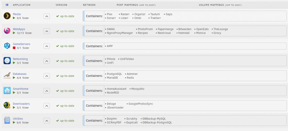Viewport: 288px width, 131px height.
Task: Select HomeAssistant in SmartHome containers
Action: (117, 89)
